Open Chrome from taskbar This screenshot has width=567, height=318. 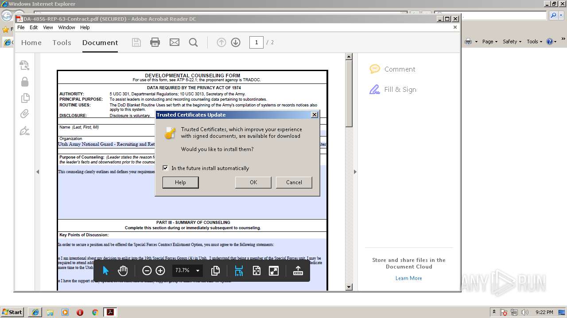[94, 312]
